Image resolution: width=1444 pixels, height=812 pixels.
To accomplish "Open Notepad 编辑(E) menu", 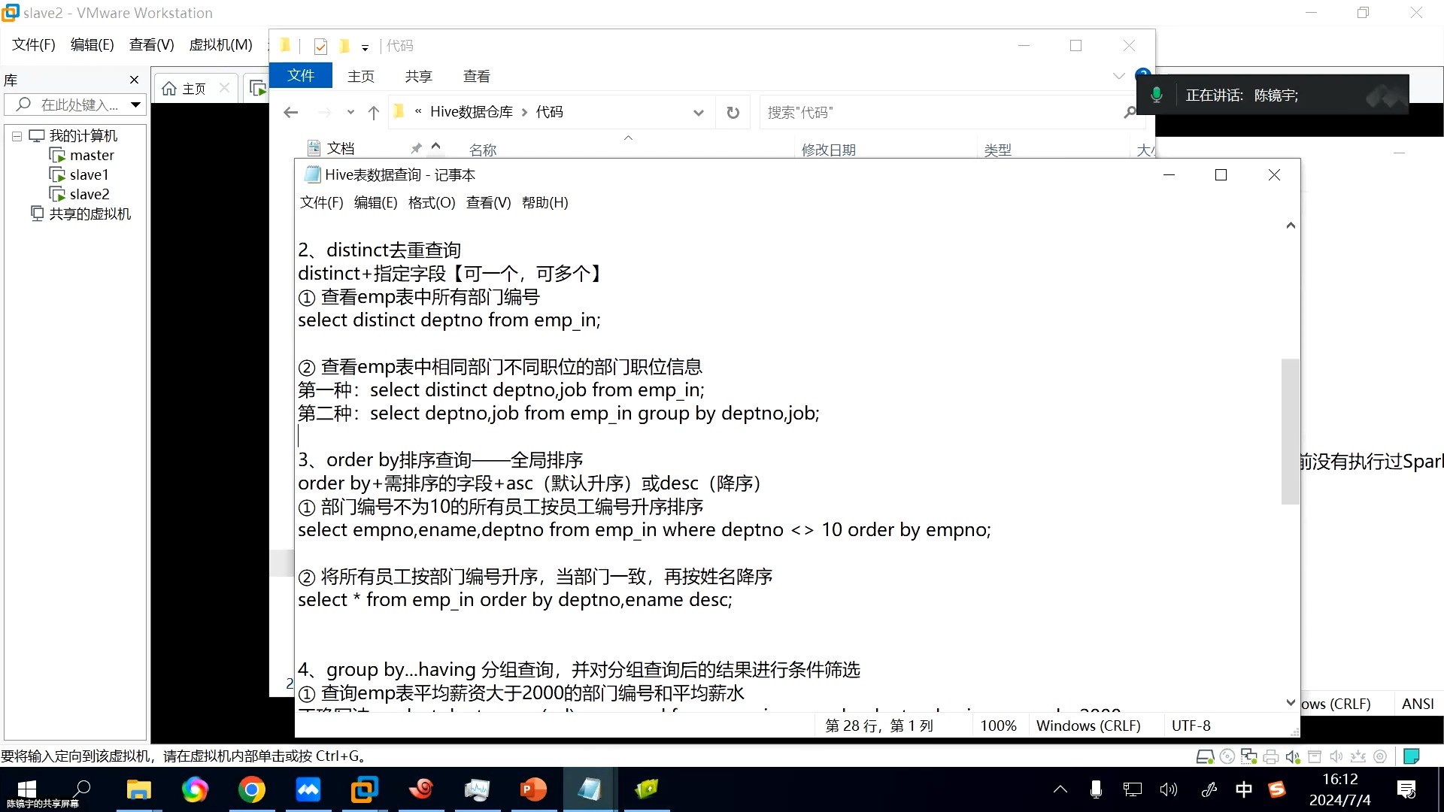I will [x=375, y=202].
